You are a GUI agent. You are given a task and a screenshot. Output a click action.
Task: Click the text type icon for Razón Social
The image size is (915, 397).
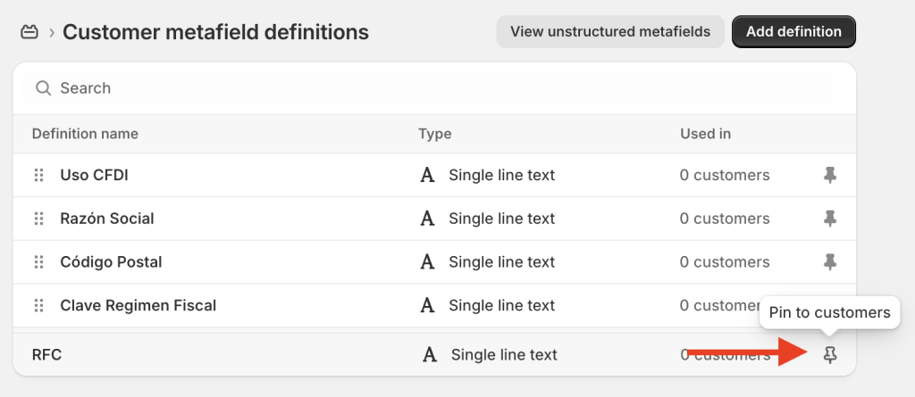pyautogui.click(x=428, y=219)
